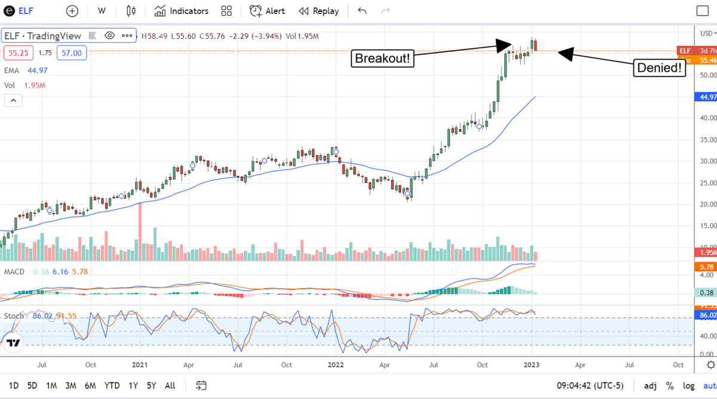Click the Replay button
Screen dimensions: 717x399
pos(318,11)
